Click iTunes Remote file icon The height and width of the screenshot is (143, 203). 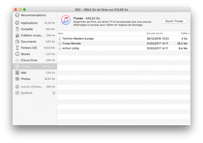coord(60,43)
